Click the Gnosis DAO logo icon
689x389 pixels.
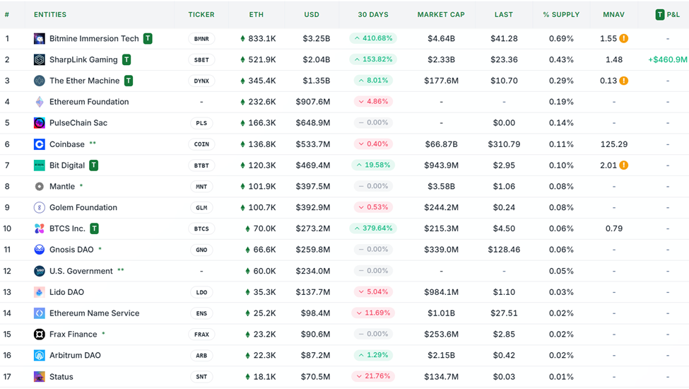(40, 250)
